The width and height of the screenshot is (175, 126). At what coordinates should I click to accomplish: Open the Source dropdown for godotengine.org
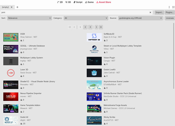(141, 18)
